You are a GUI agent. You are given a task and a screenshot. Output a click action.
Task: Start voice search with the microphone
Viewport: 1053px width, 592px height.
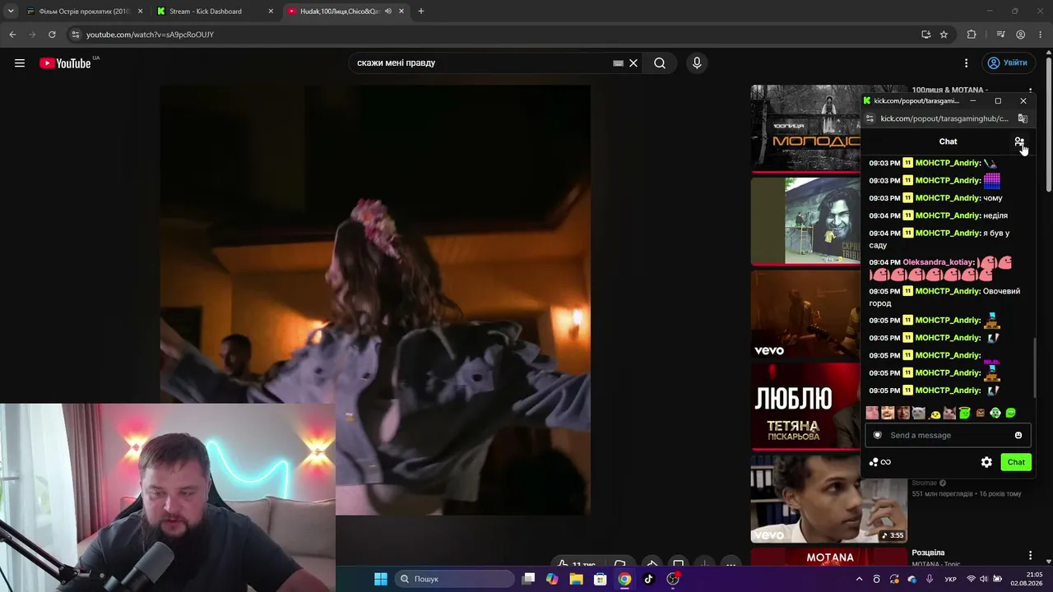point(697,63)
